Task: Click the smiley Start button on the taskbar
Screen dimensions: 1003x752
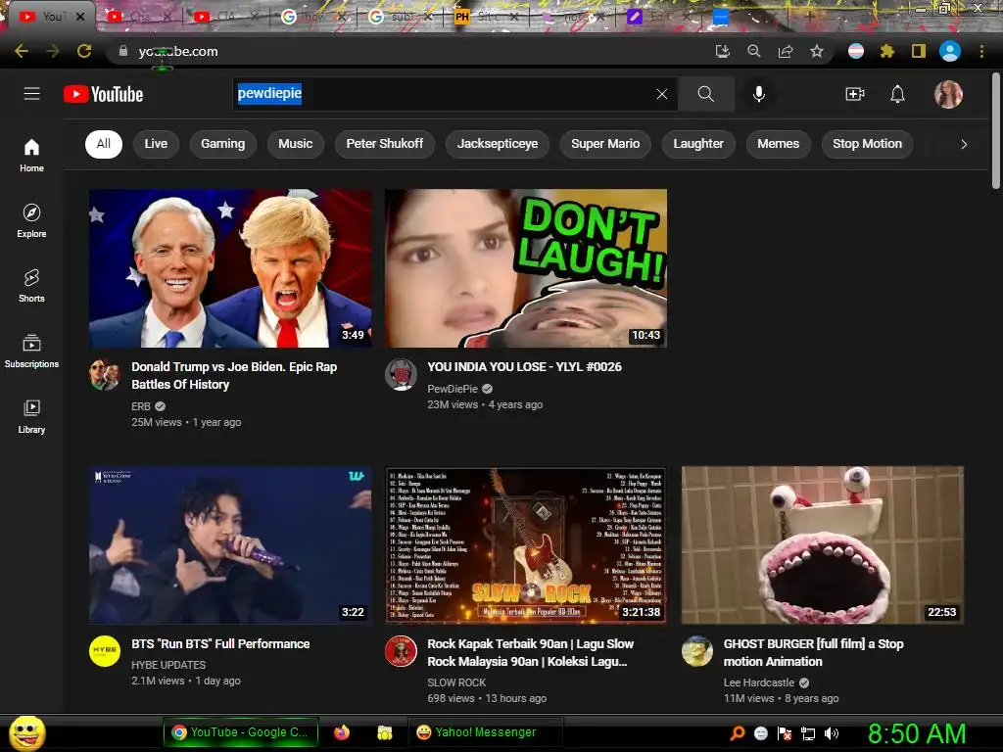Action: tap(26, 732)
